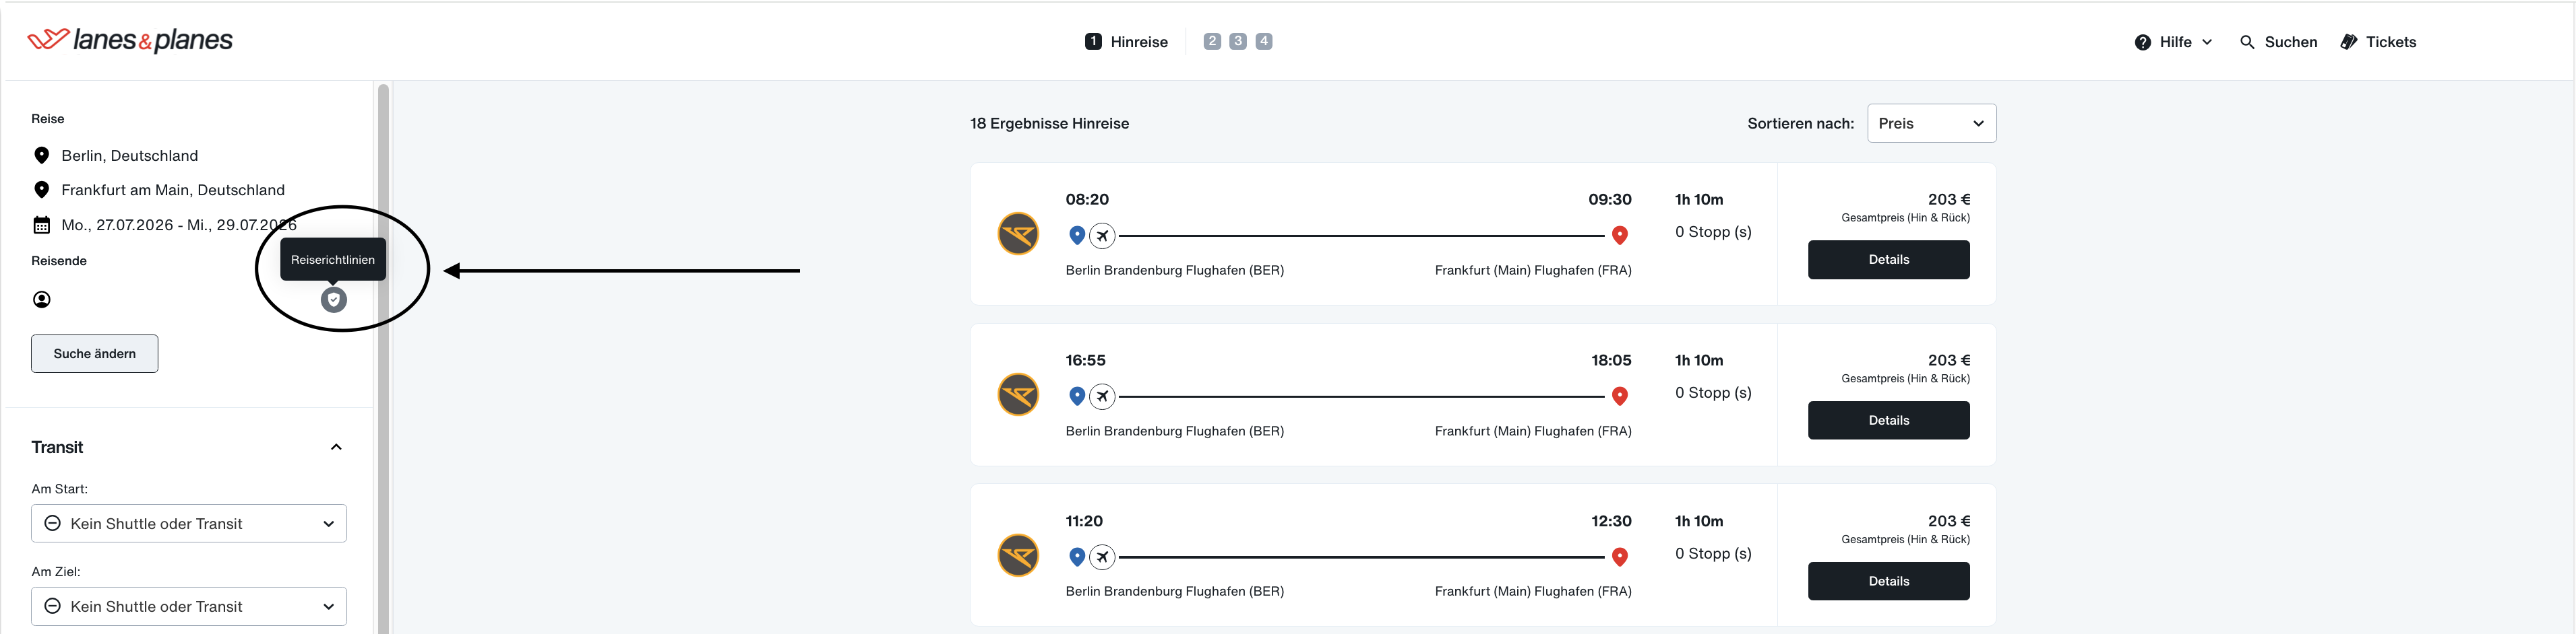
Task: Click the lanes & planes logo
Action: [130, 40]
